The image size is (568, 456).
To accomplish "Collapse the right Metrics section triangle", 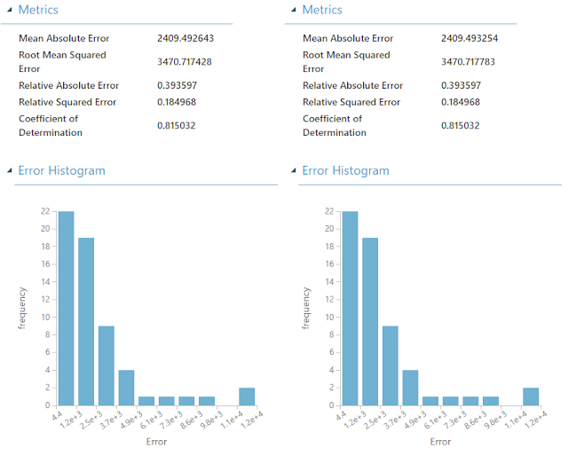I will pos(294,10).
